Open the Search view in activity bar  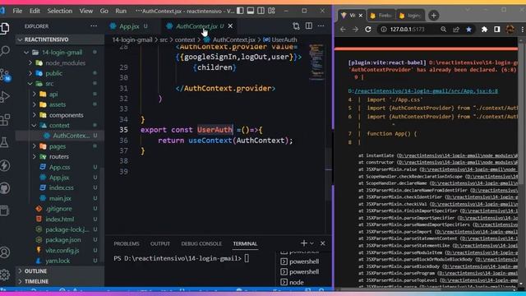coord(5,51)
